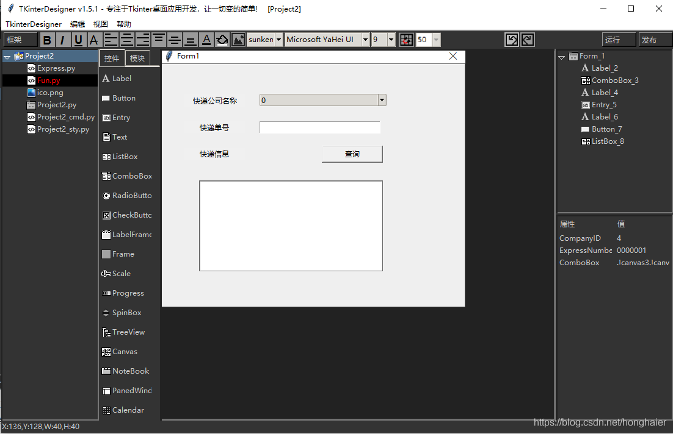Select Project2_sty.py in project tree
The width and height of the screenshot is (673, 434).
coord(59,129)
